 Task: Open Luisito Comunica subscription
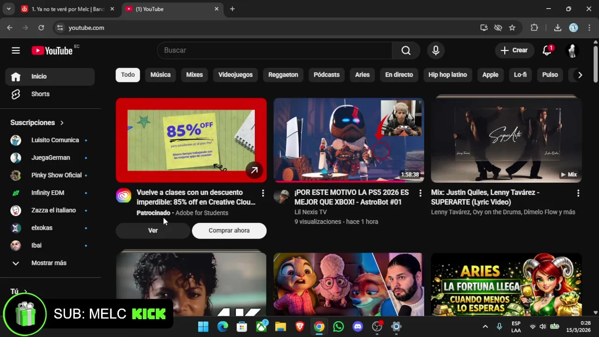pyautogui.click(x=50, y=140)
